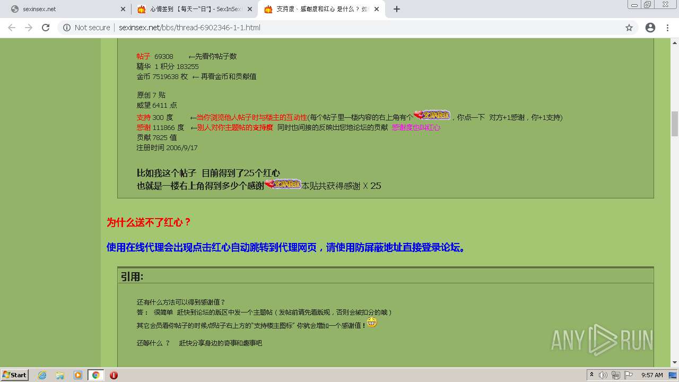Click the pink 感谢度也叫红心 text
This screenshot has width=679, height=382.
416,127
